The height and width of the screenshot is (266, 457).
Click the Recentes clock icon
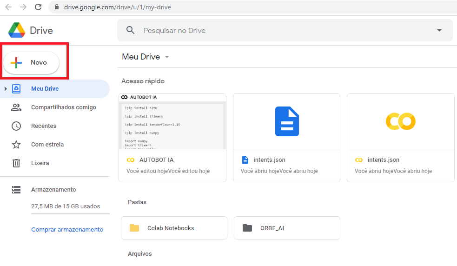point(16,126)
